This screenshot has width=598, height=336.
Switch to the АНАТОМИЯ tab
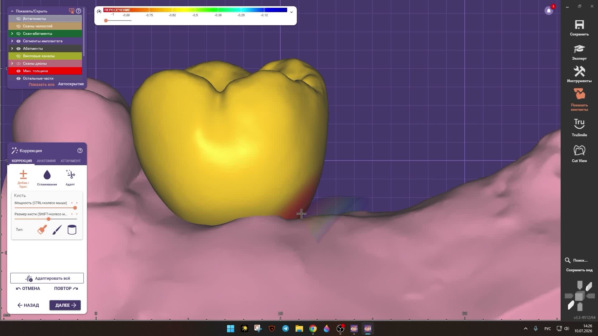[46, 161]
